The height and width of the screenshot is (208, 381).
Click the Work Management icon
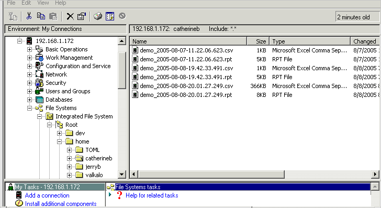click(39, 58)
